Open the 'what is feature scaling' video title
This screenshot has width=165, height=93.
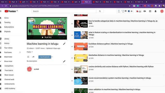[122, 34]
